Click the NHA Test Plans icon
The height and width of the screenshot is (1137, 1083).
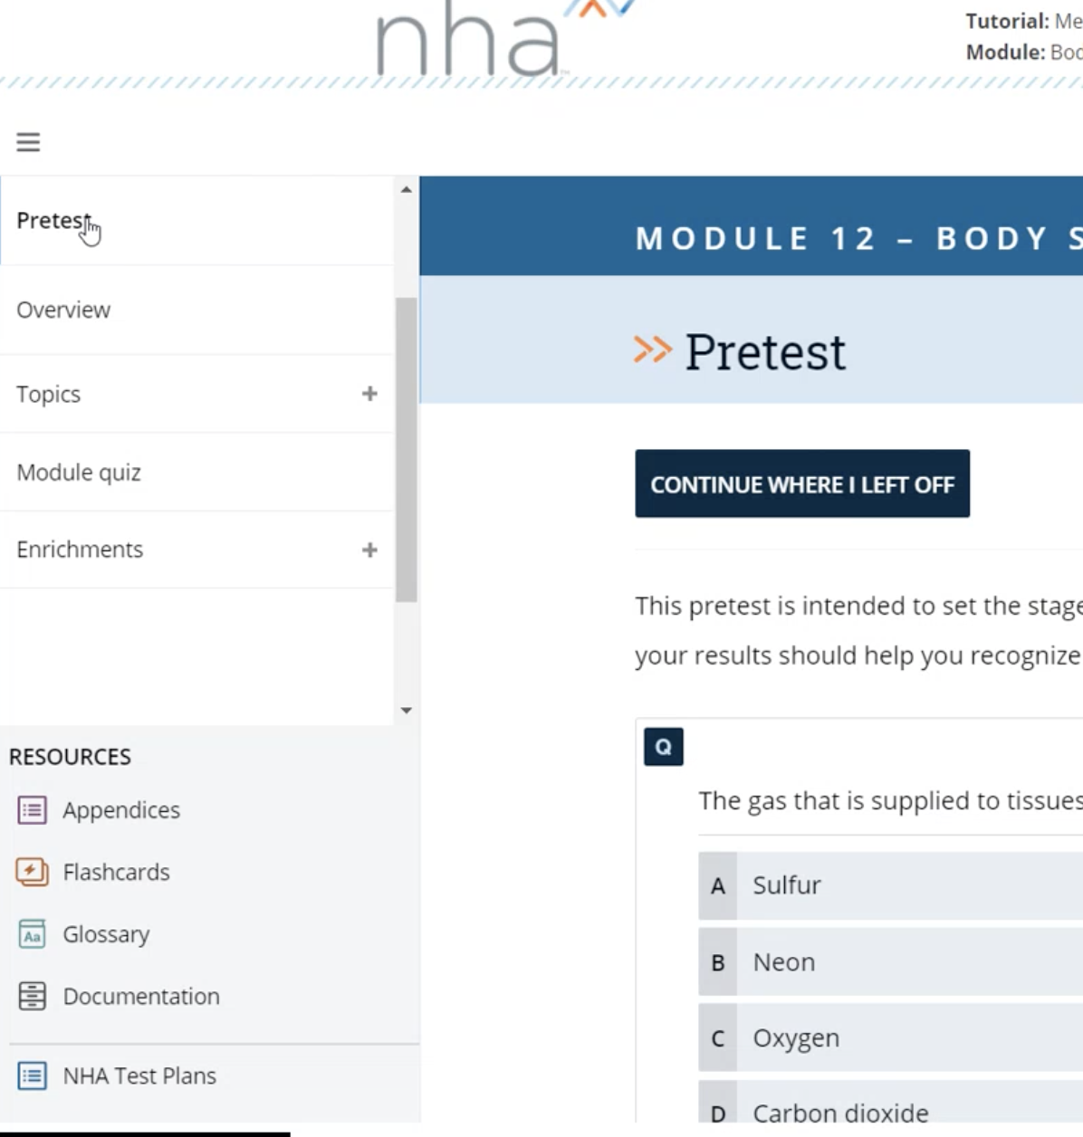pyautogui.click(x=32, y=1075)
